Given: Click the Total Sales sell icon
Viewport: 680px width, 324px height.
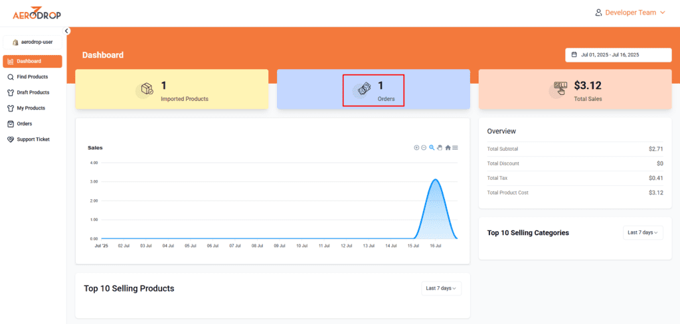Looking at the screenshot, I should pos(560,89).
